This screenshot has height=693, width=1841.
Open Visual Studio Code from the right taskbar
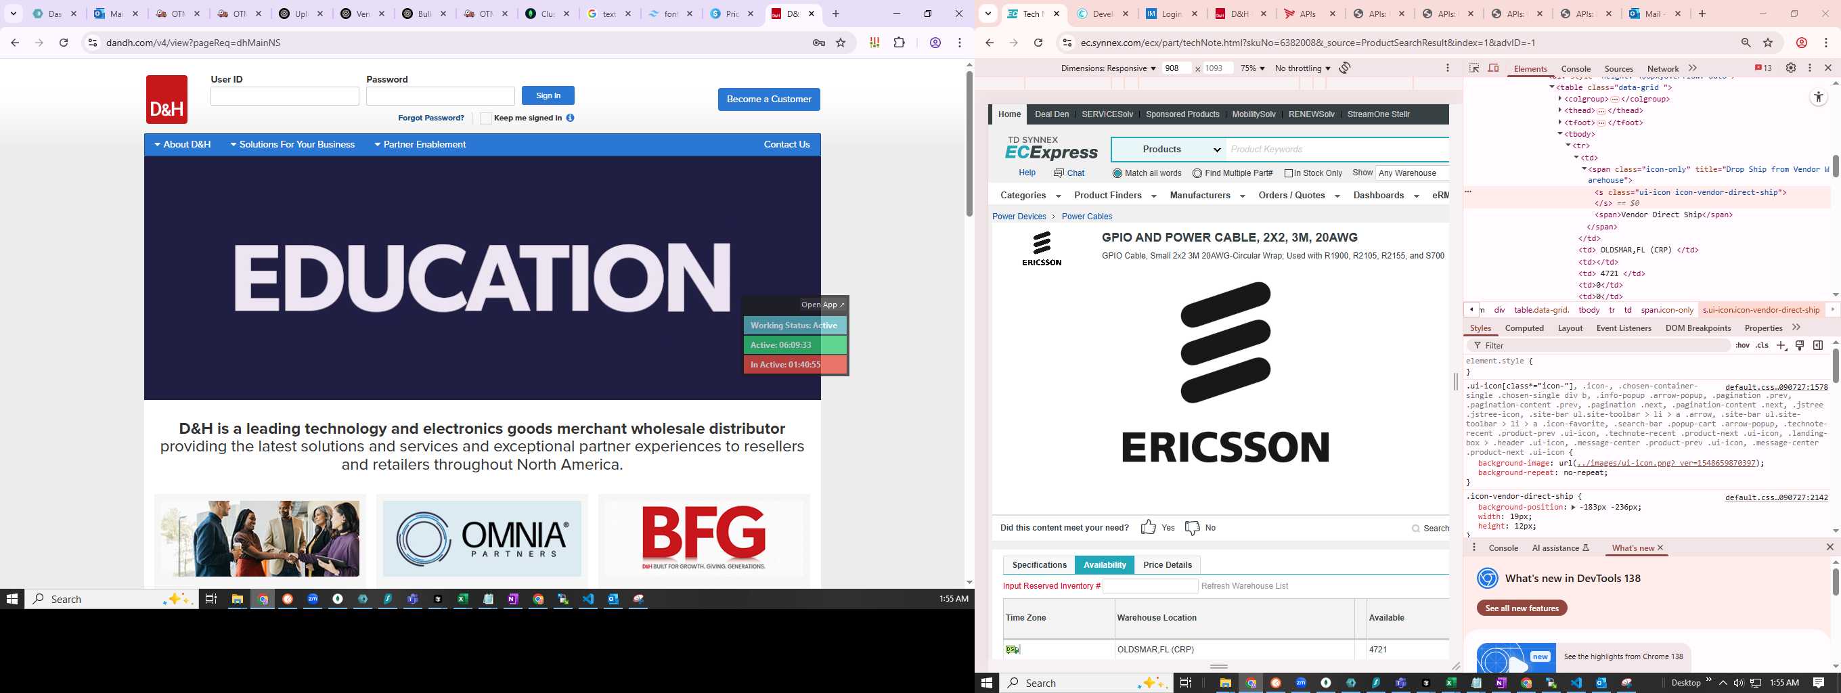pyautogui.click(x=1576, y=683)
